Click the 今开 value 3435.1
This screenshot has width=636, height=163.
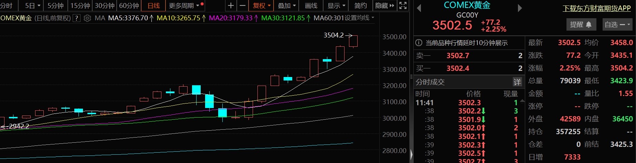coord(622,55)
